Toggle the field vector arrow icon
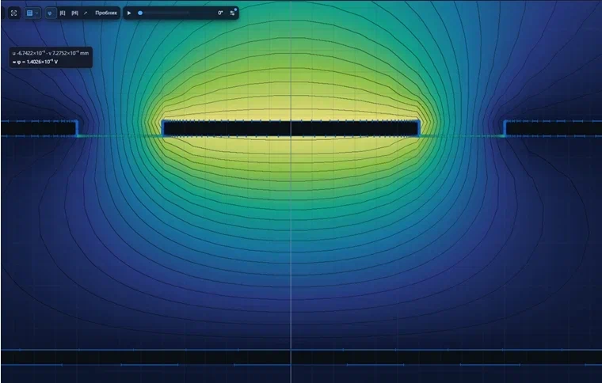This screenshot has height=383, width=602. tap(86, 13)
